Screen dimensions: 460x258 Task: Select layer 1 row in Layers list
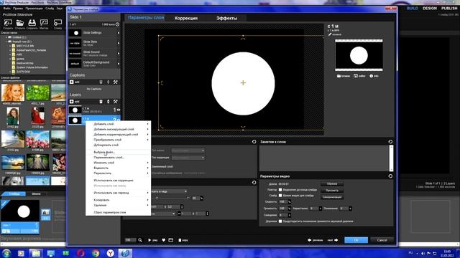point(94,110)
